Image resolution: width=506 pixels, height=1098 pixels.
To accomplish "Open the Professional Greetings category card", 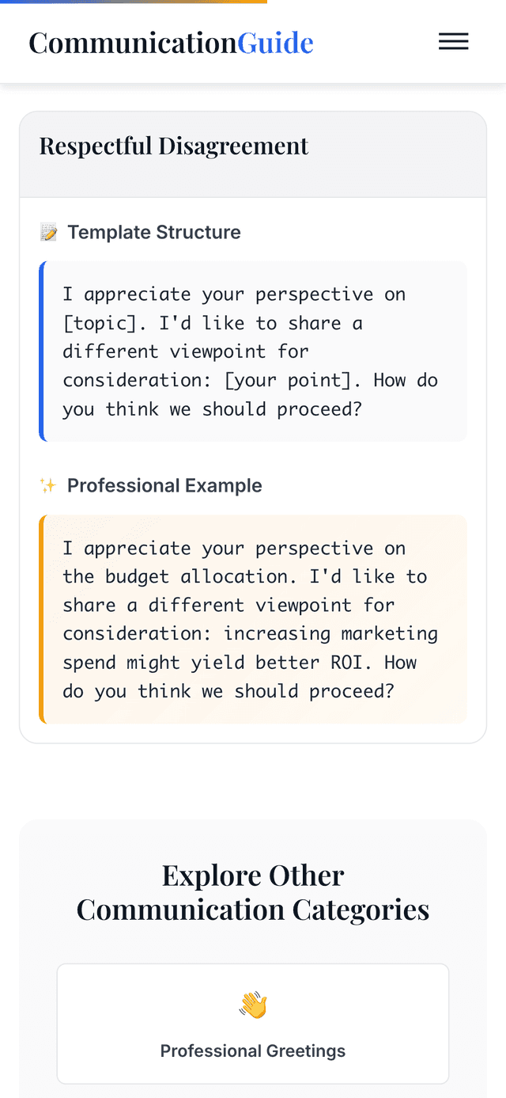I will point(253,1024).
